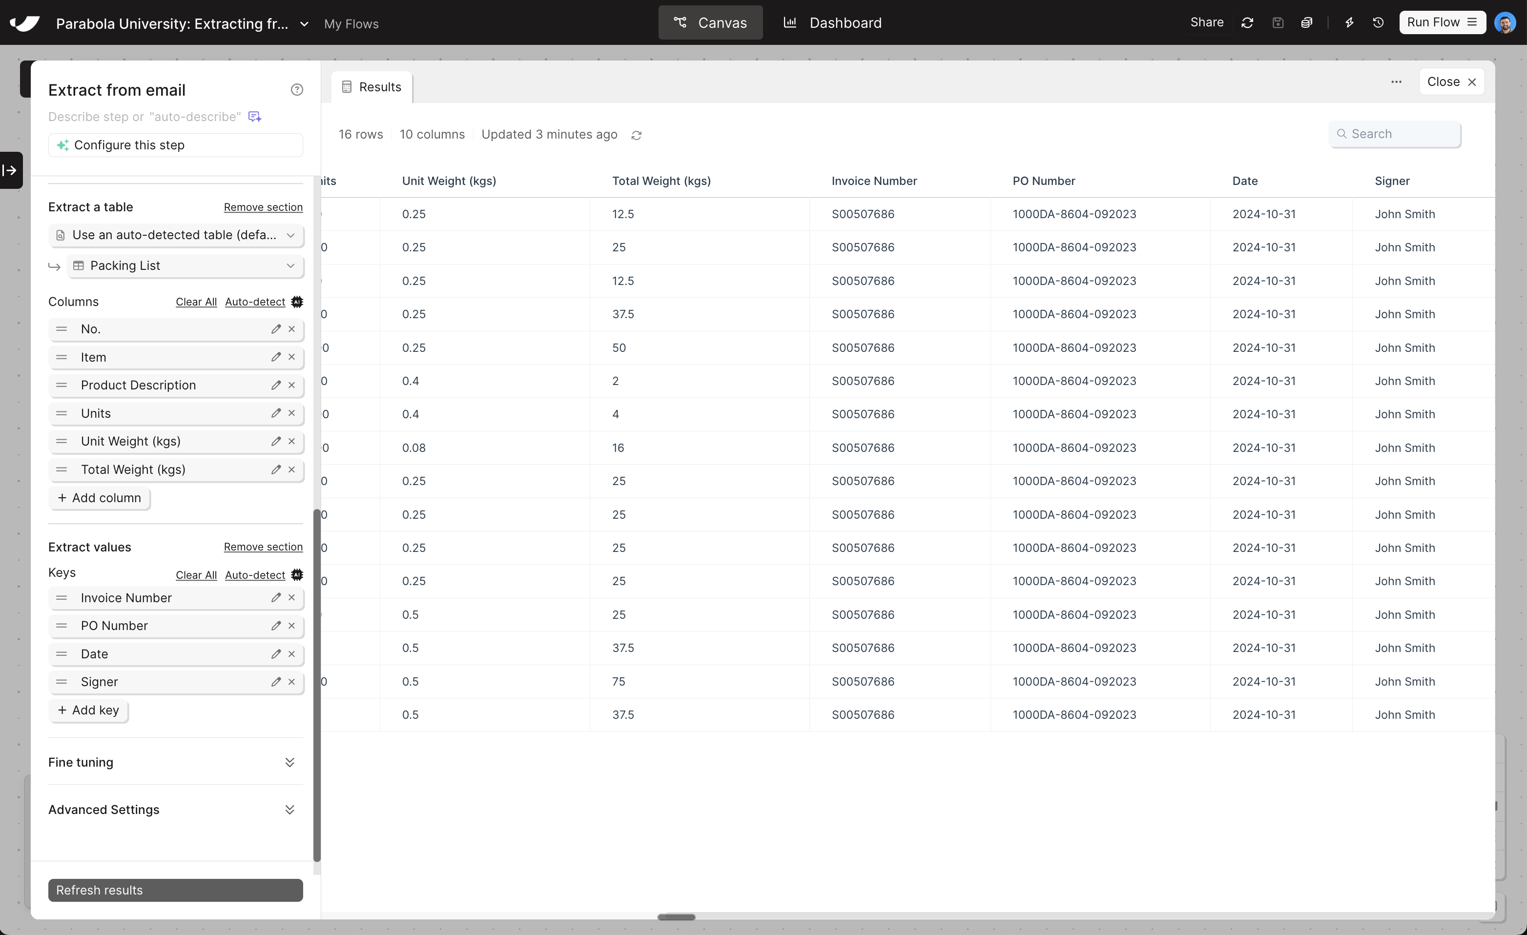Viewport: 1527px width, 935px height.
Task: Click the auto-describe step icon
Action: tap(255, 117)
